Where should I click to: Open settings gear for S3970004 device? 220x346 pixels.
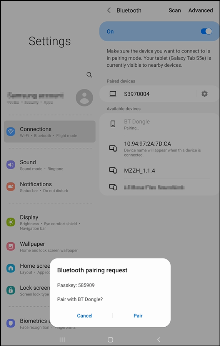(x=204, y=94)
